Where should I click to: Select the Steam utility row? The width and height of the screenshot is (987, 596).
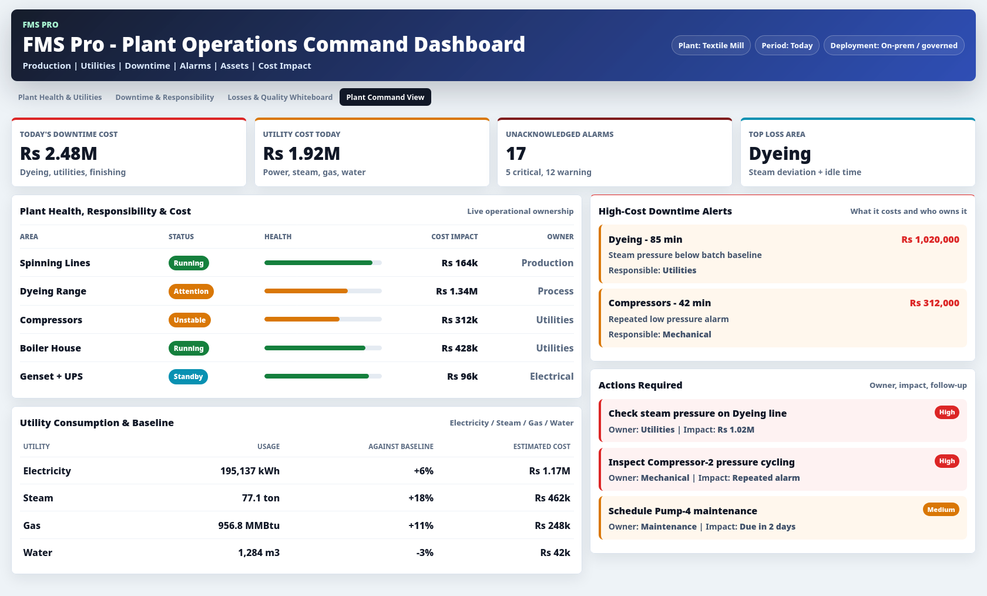[x=297, y=498]
